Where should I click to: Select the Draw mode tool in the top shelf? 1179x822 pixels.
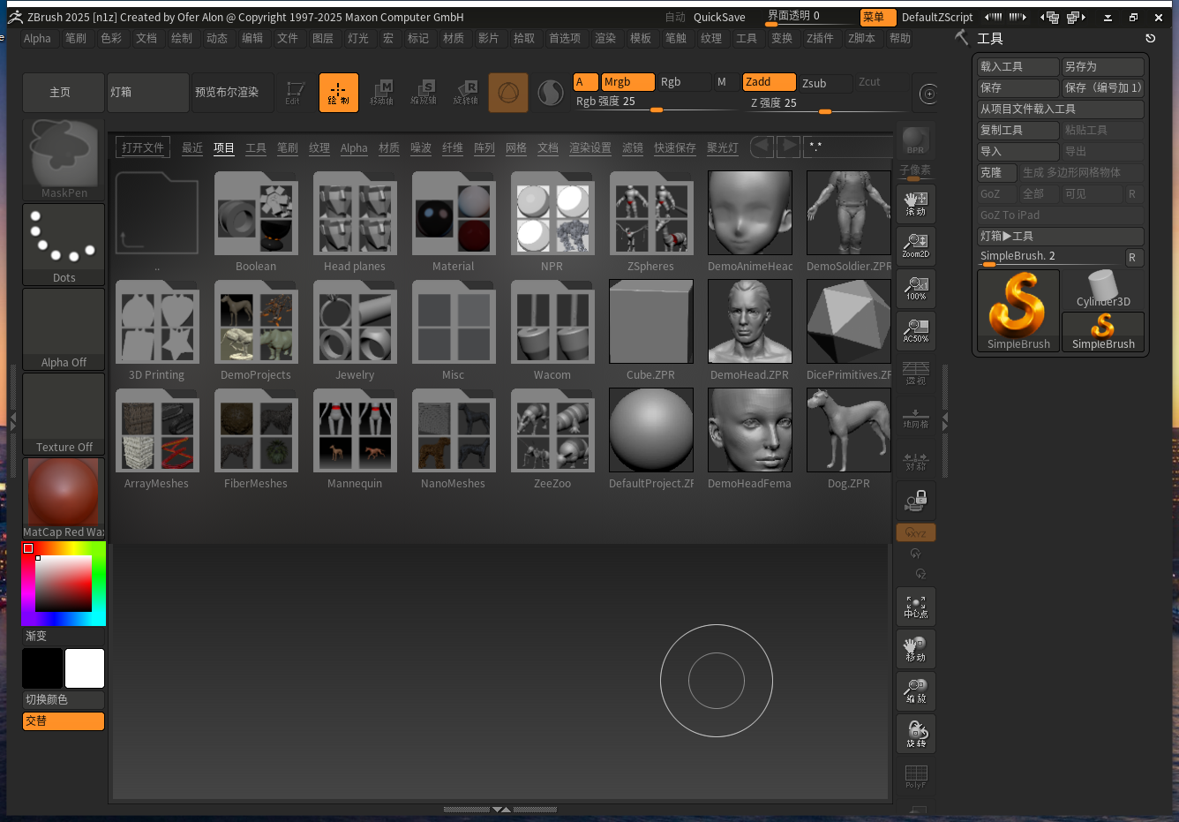tap(339, 92)
